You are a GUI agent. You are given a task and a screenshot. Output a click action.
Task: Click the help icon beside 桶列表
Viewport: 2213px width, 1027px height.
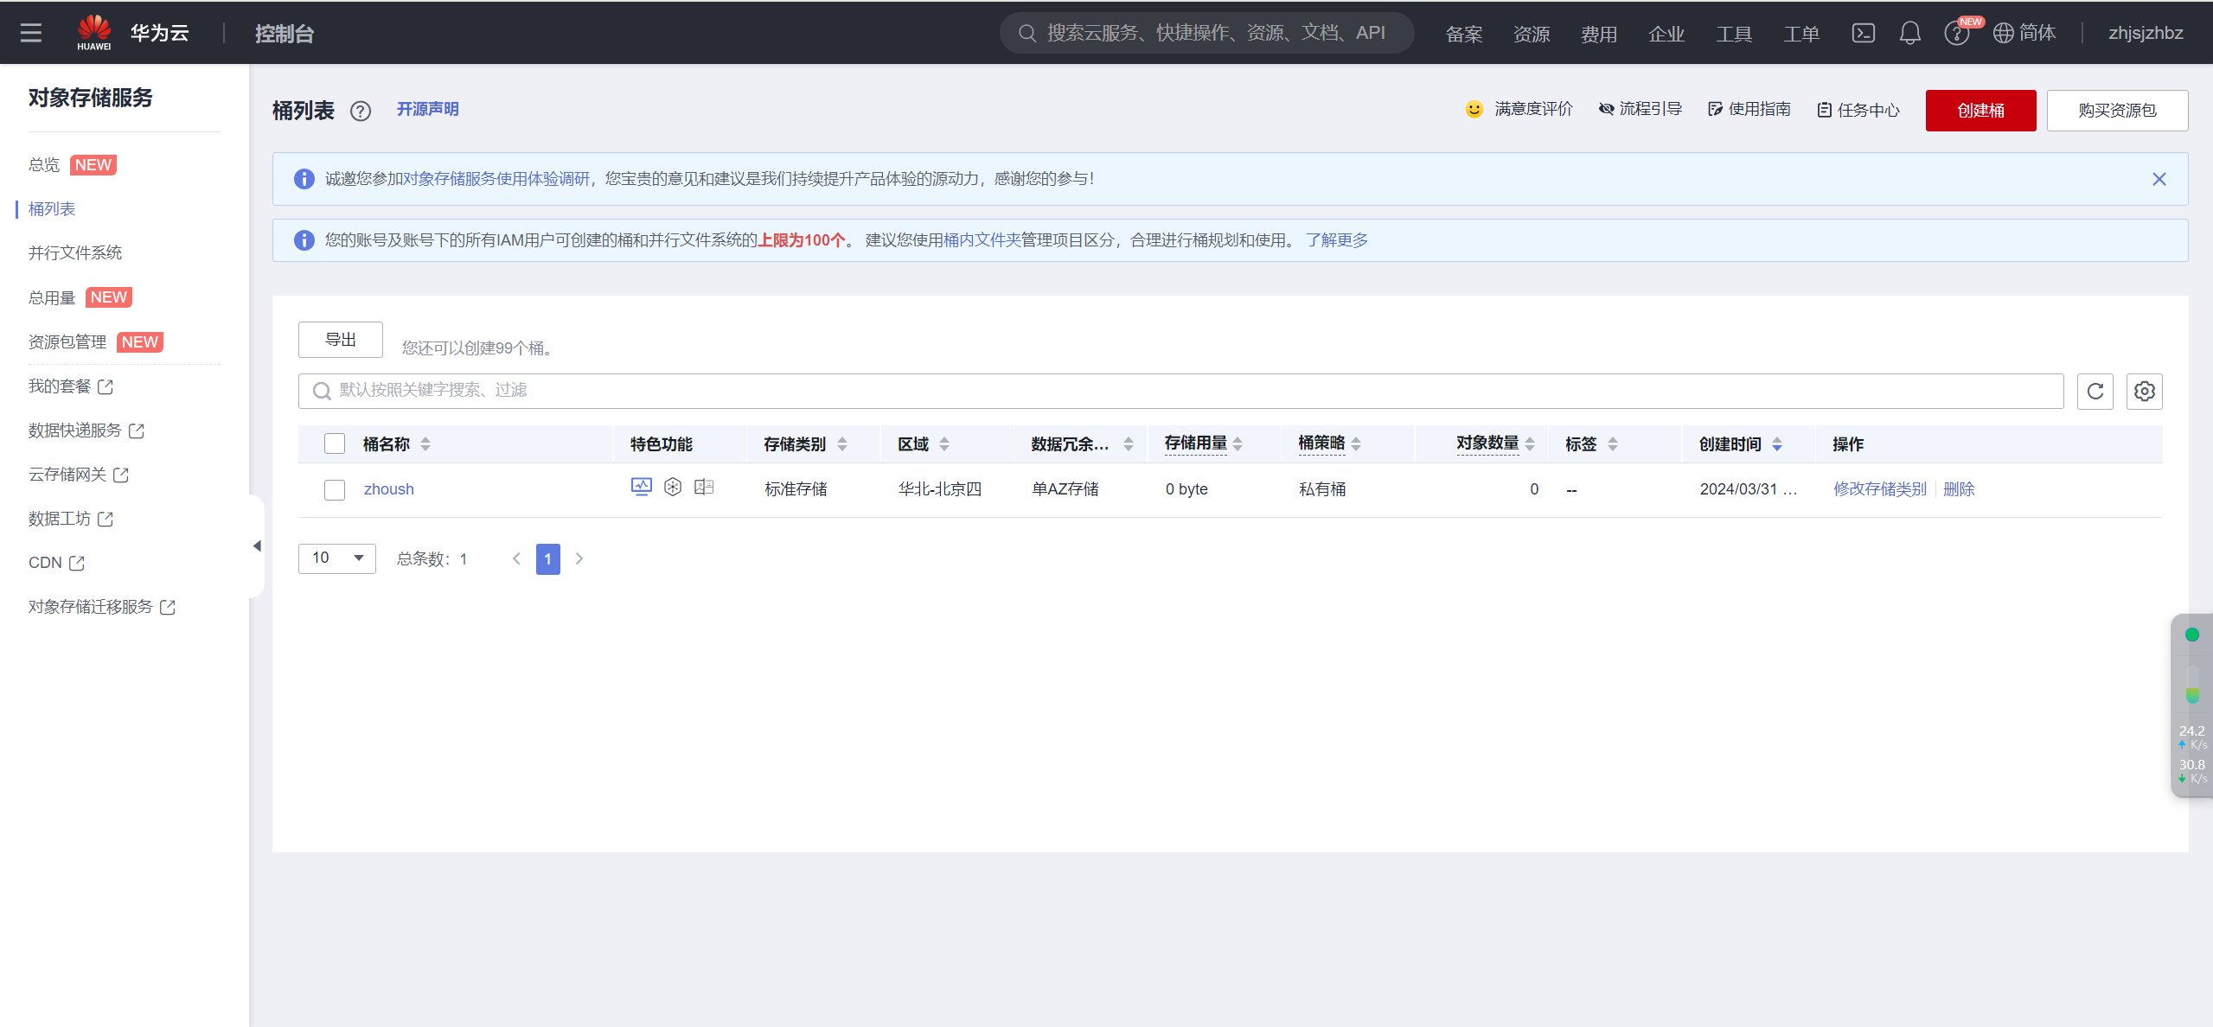click(x=361, y=111)
